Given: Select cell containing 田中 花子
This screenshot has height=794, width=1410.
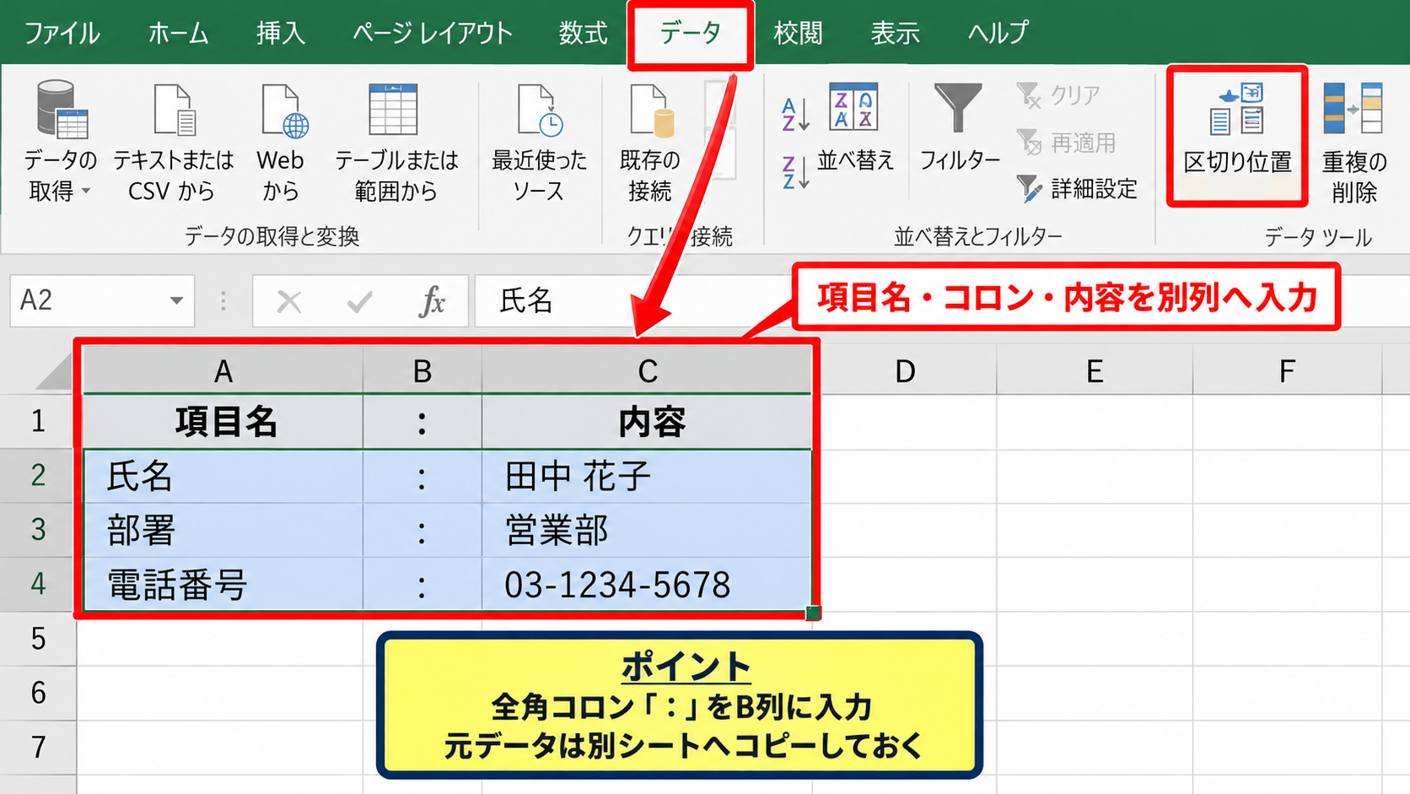Looking at the screenshot, I should coord(647,477).
